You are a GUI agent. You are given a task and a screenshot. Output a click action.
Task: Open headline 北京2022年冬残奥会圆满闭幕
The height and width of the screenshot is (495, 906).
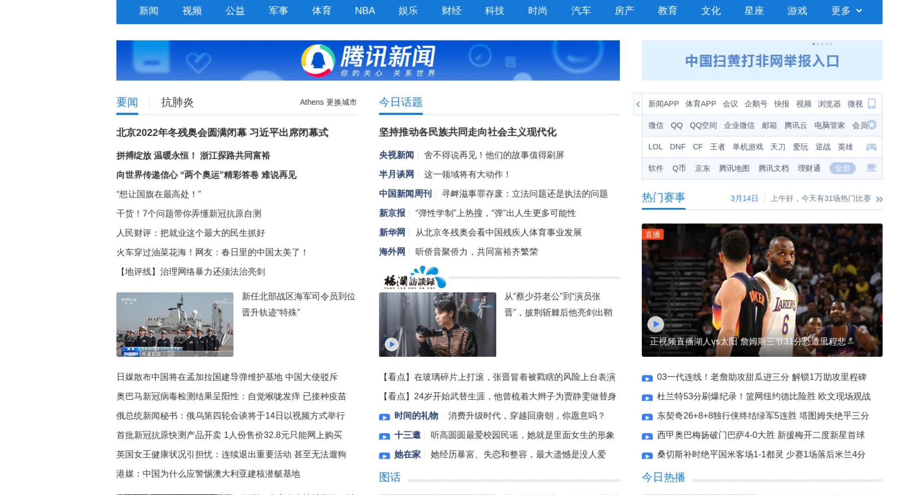(x=222, y=132)
